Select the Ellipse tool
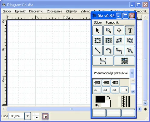 108,40
